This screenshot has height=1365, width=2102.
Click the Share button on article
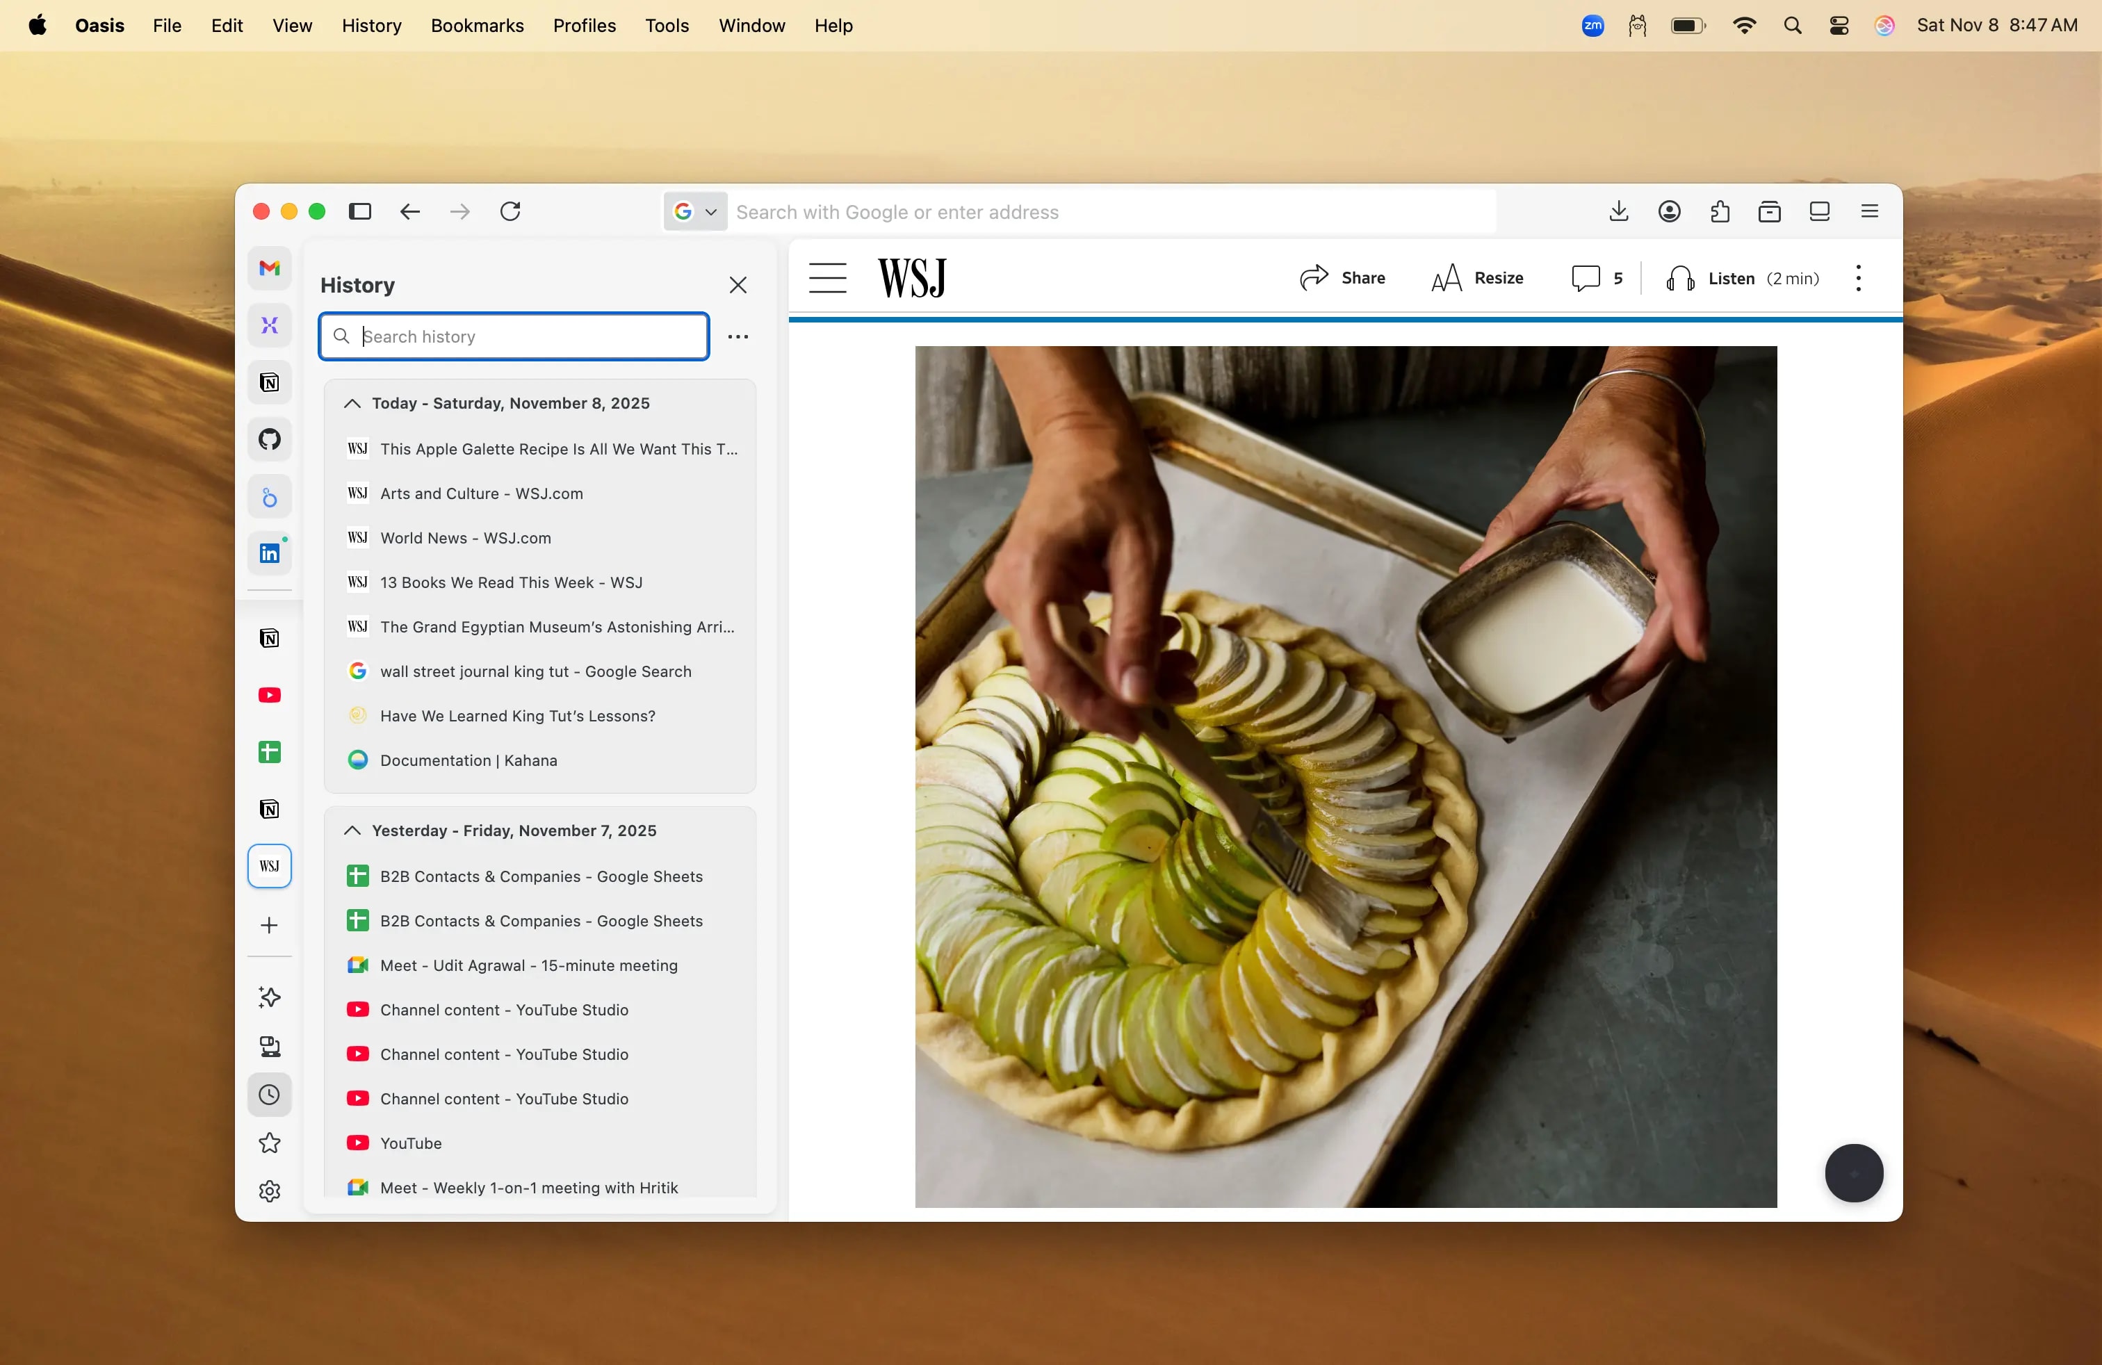(x=1342, y=278)
